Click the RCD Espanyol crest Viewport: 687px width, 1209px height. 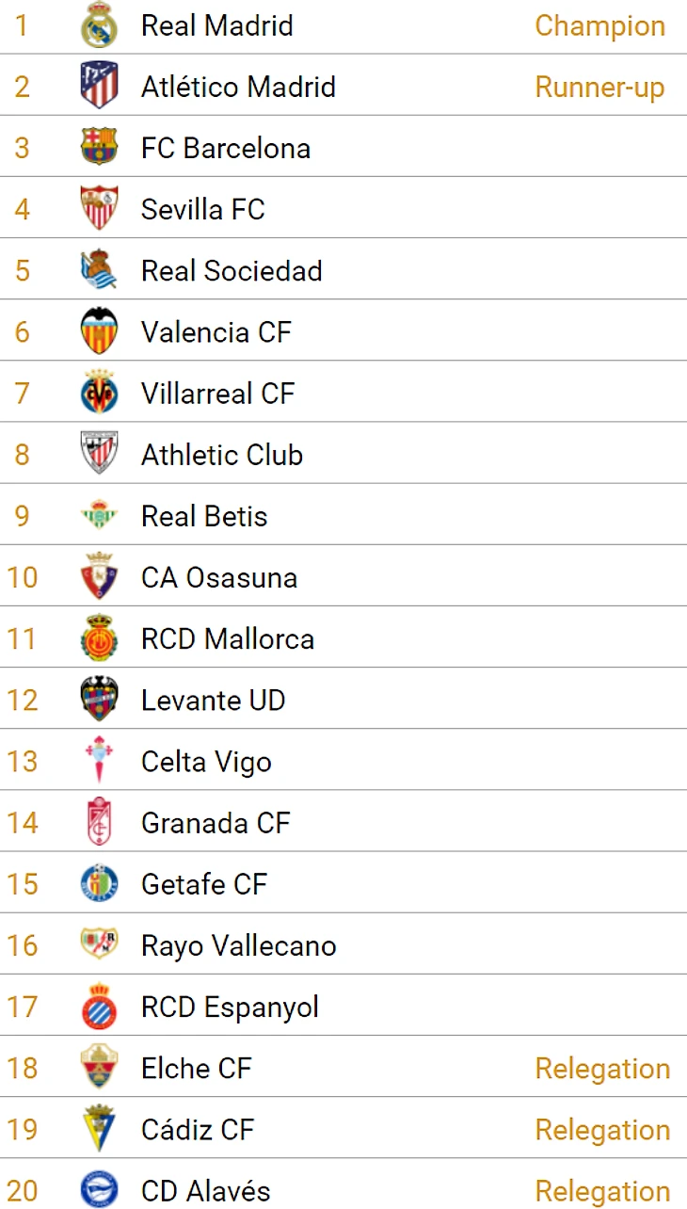(99, 1007)
